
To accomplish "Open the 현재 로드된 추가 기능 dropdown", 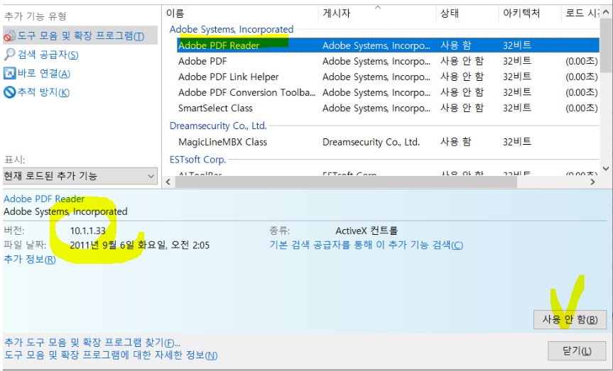I will point(80,176).
